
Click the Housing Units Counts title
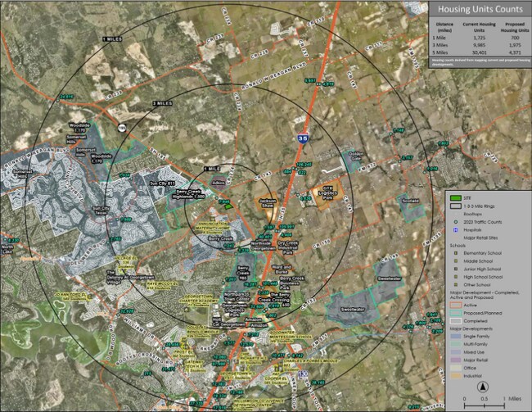(x=478, y=7)
